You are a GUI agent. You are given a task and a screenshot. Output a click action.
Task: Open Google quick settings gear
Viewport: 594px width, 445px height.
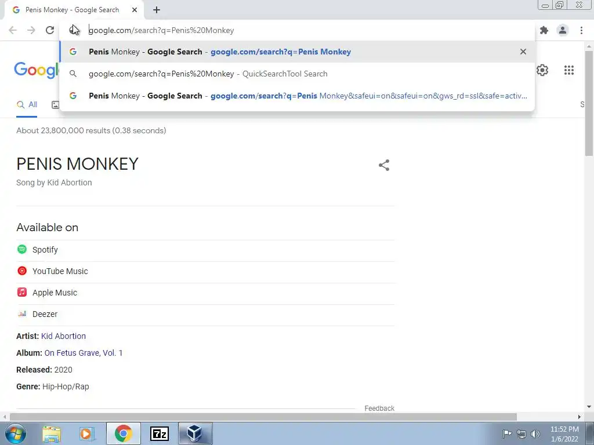(x=542, y=70)
